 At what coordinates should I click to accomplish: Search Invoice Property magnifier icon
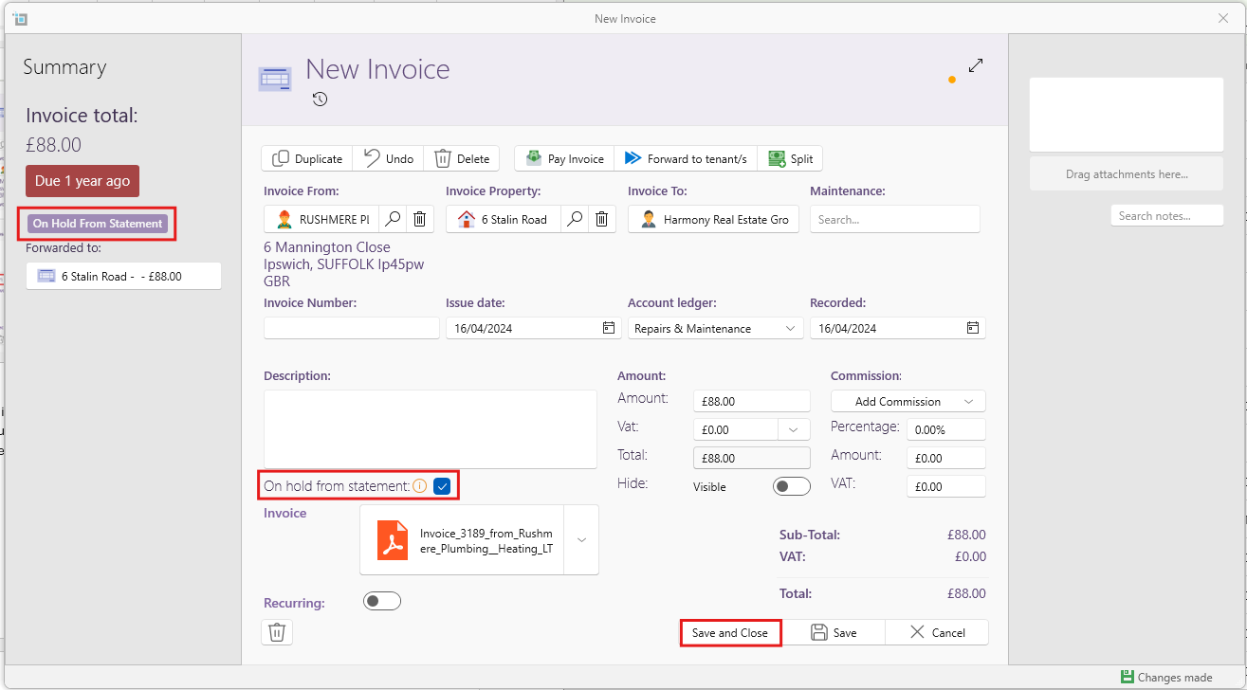(575, 219)
